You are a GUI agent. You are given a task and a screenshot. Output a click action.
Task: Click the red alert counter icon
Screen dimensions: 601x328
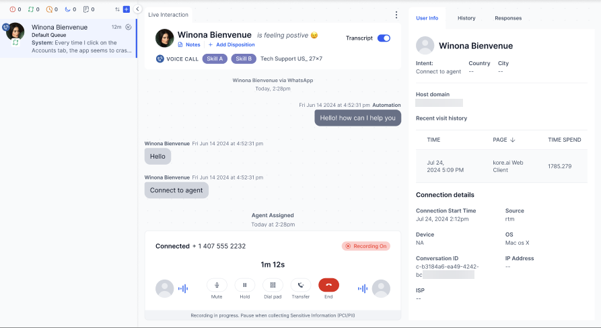point(12,9)
